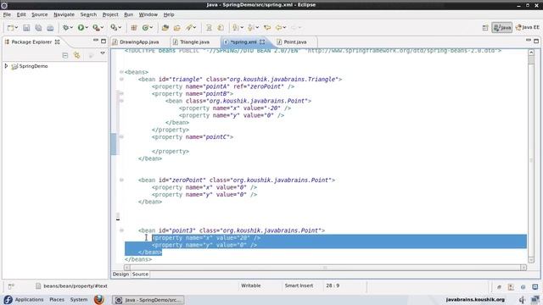The image size is (543, 305).
Task: Click the New Java Class icon
Action: (145, 28)
